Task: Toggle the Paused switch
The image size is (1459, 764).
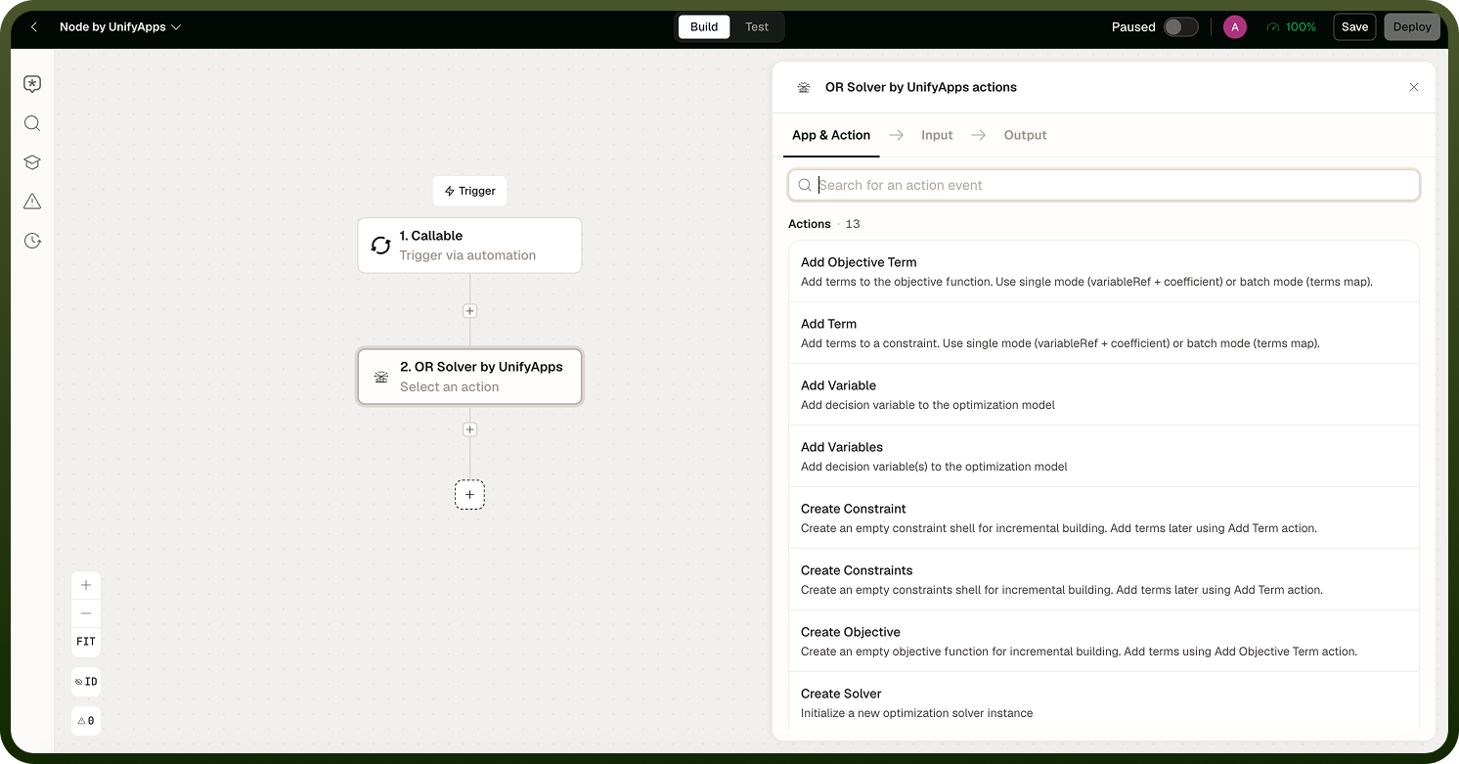Action: tap(1181, 27)
